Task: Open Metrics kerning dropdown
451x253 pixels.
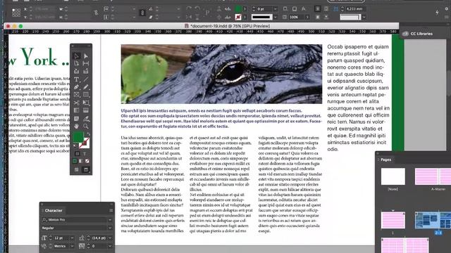Action: (72, 246)
